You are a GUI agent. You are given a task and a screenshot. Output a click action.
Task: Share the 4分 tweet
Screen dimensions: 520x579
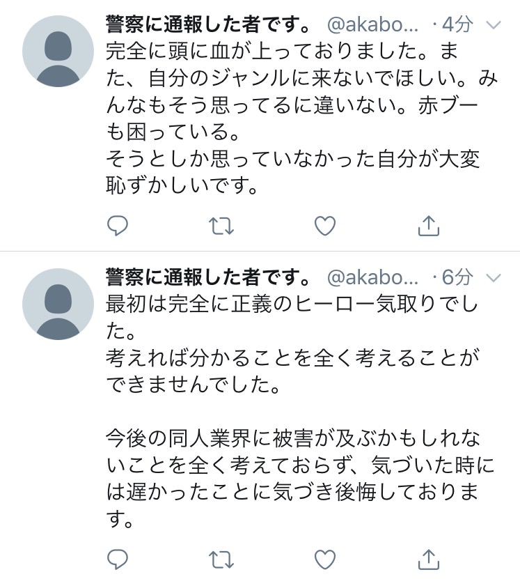429,226
